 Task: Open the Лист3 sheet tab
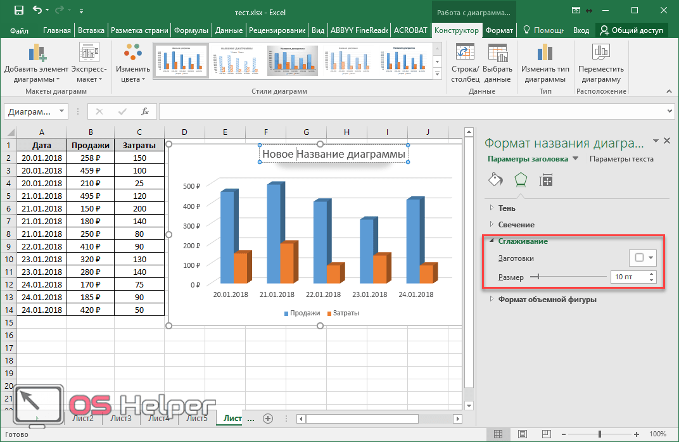120,419
